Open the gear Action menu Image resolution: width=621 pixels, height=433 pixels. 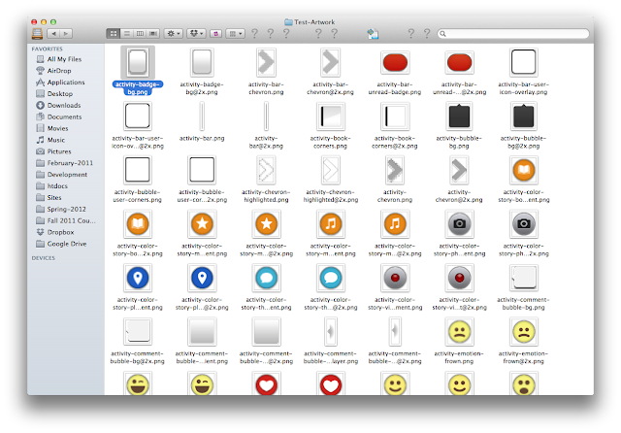pos(174,34)
